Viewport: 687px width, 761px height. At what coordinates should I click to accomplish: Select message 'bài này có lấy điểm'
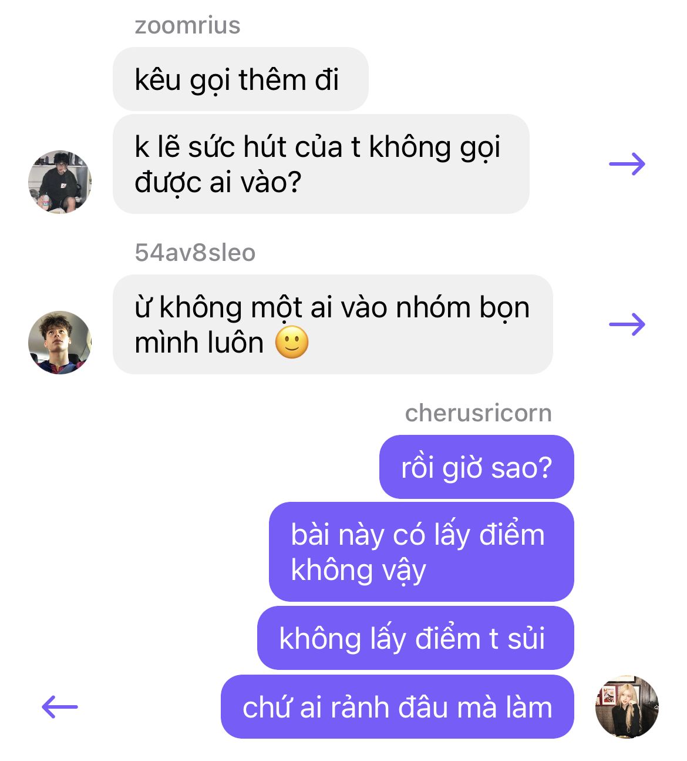(x=422, y=552)
